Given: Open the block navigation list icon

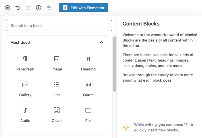Looking at the screenshot, I should pyautogui.click(x=49, y=8).
